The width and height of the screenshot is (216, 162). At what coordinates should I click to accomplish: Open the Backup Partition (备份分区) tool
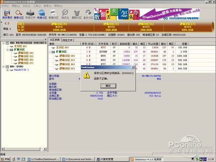coord(88,14)
